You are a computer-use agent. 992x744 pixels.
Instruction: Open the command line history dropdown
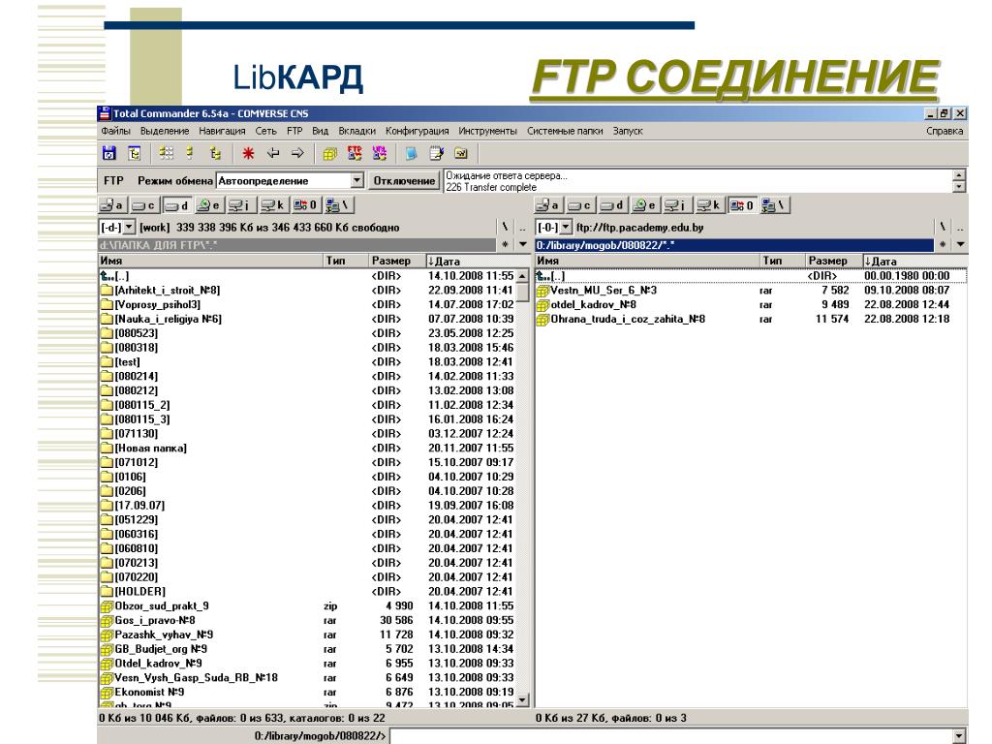coord(960,736)
